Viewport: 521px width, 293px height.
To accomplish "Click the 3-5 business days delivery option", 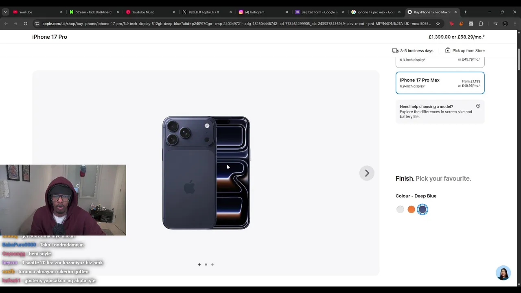I will 417,51.
